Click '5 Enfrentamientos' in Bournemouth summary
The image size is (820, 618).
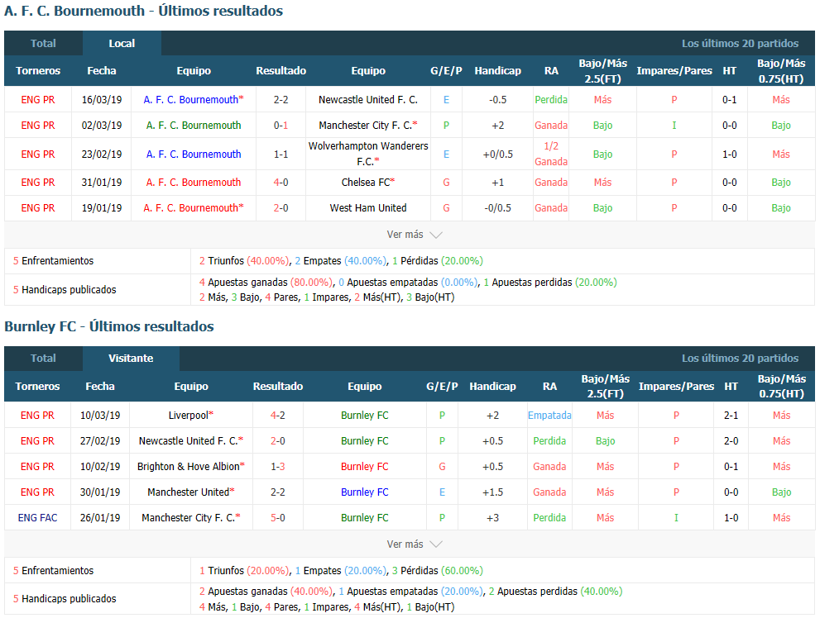click(x=53, y=260)
